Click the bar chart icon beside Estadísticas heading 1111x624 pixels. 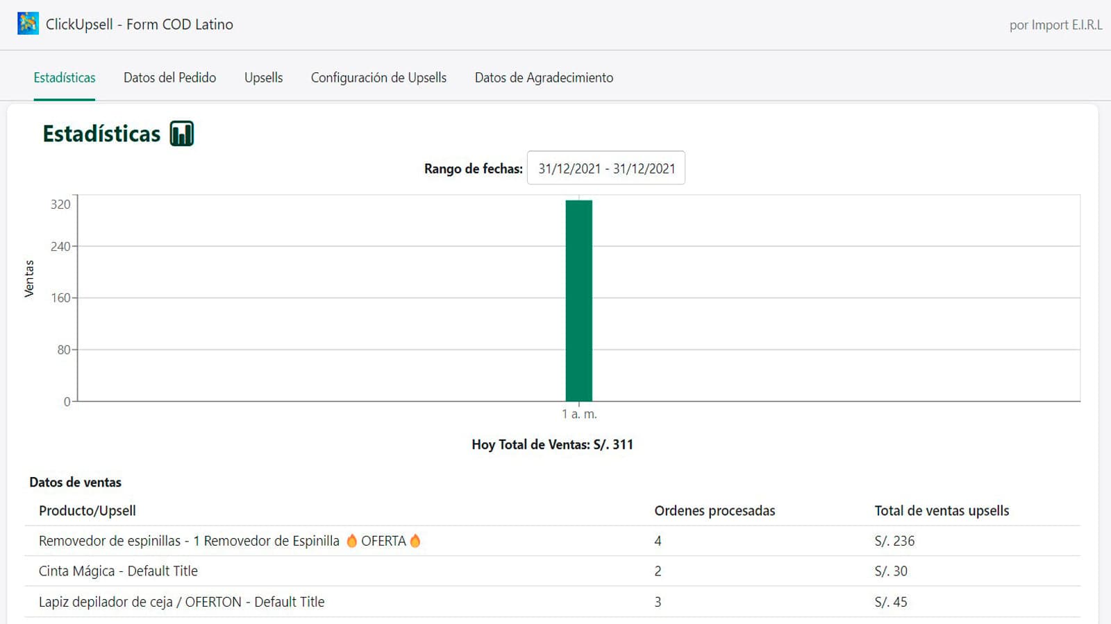point(182,133)
